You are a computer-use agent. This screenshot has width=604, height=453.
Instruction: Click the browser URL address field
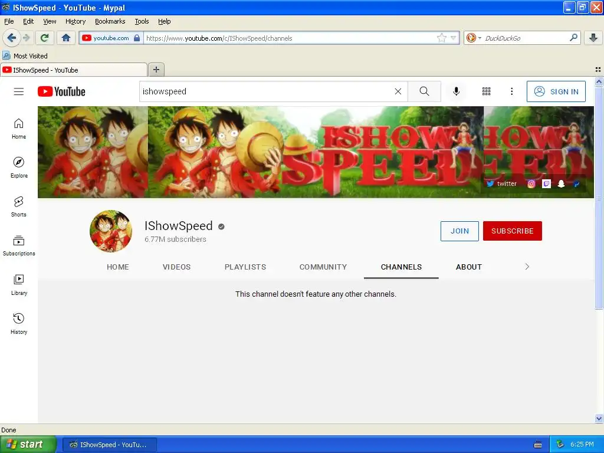[x=290, y=38]
